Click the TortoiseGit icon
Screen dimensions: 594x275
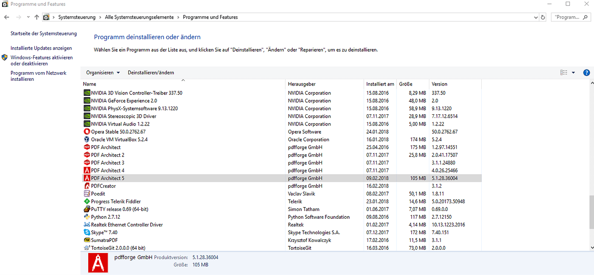click(87, 247)
